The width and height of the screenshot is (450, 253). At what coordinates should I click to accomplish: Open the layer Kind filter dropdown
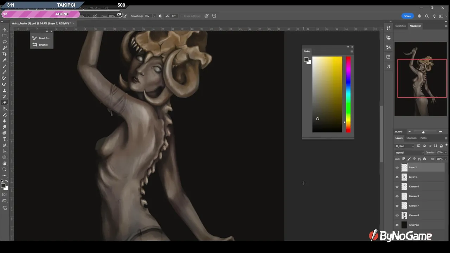[405, 146]
